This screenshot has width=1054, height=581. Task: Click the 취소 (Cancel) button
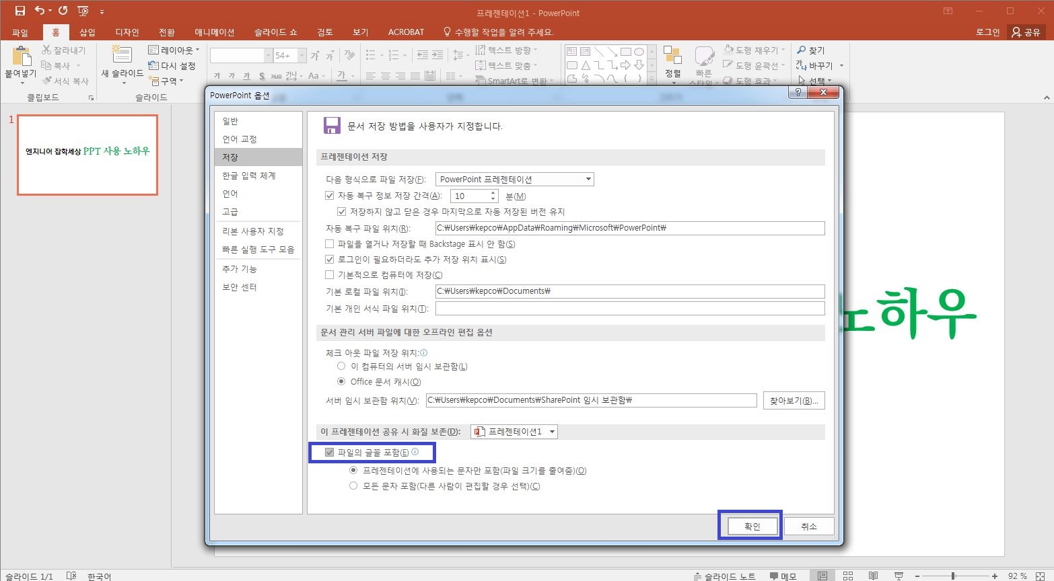pos(809,526)
